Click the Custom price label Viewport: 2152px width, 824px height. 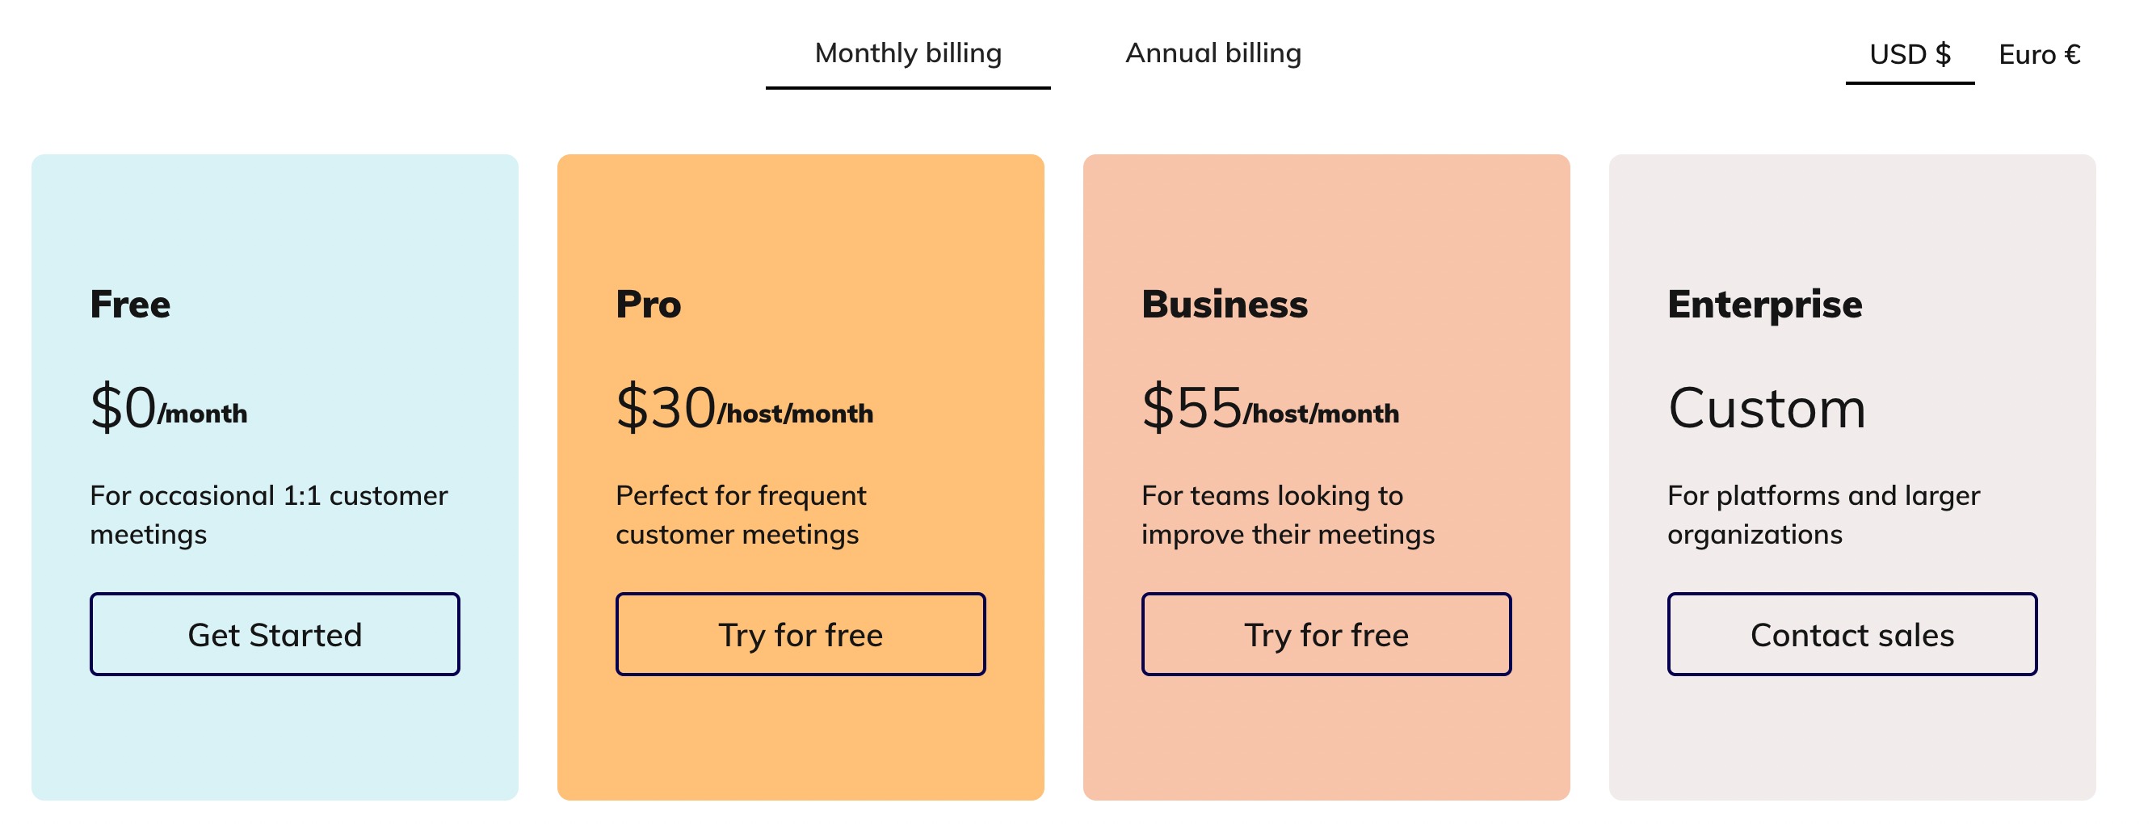click(x=1767, y=408)
